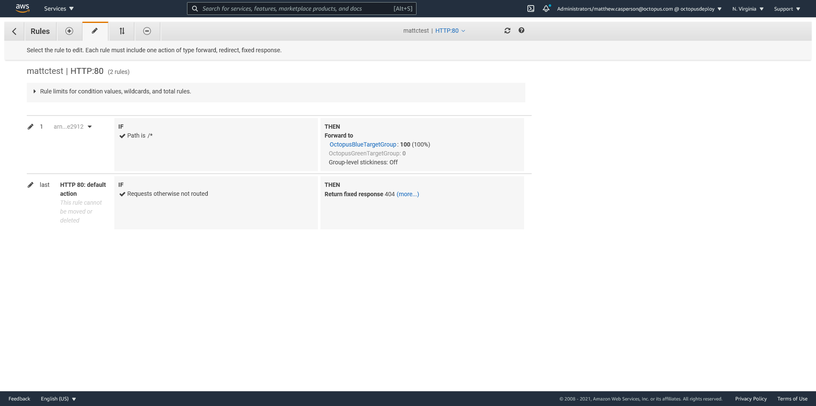Open the N. Virginia region selector
This screenshot has height=406, width=816.
tap(748, 9)
